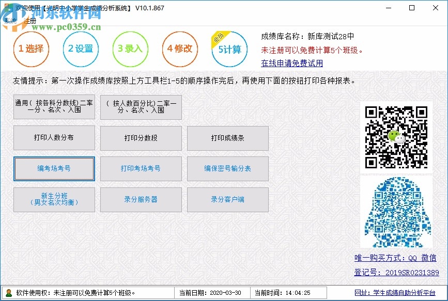Screen dimensions: 448x301
Task: Open 编保密号输分表 function
Action: [x=227, y=169]
